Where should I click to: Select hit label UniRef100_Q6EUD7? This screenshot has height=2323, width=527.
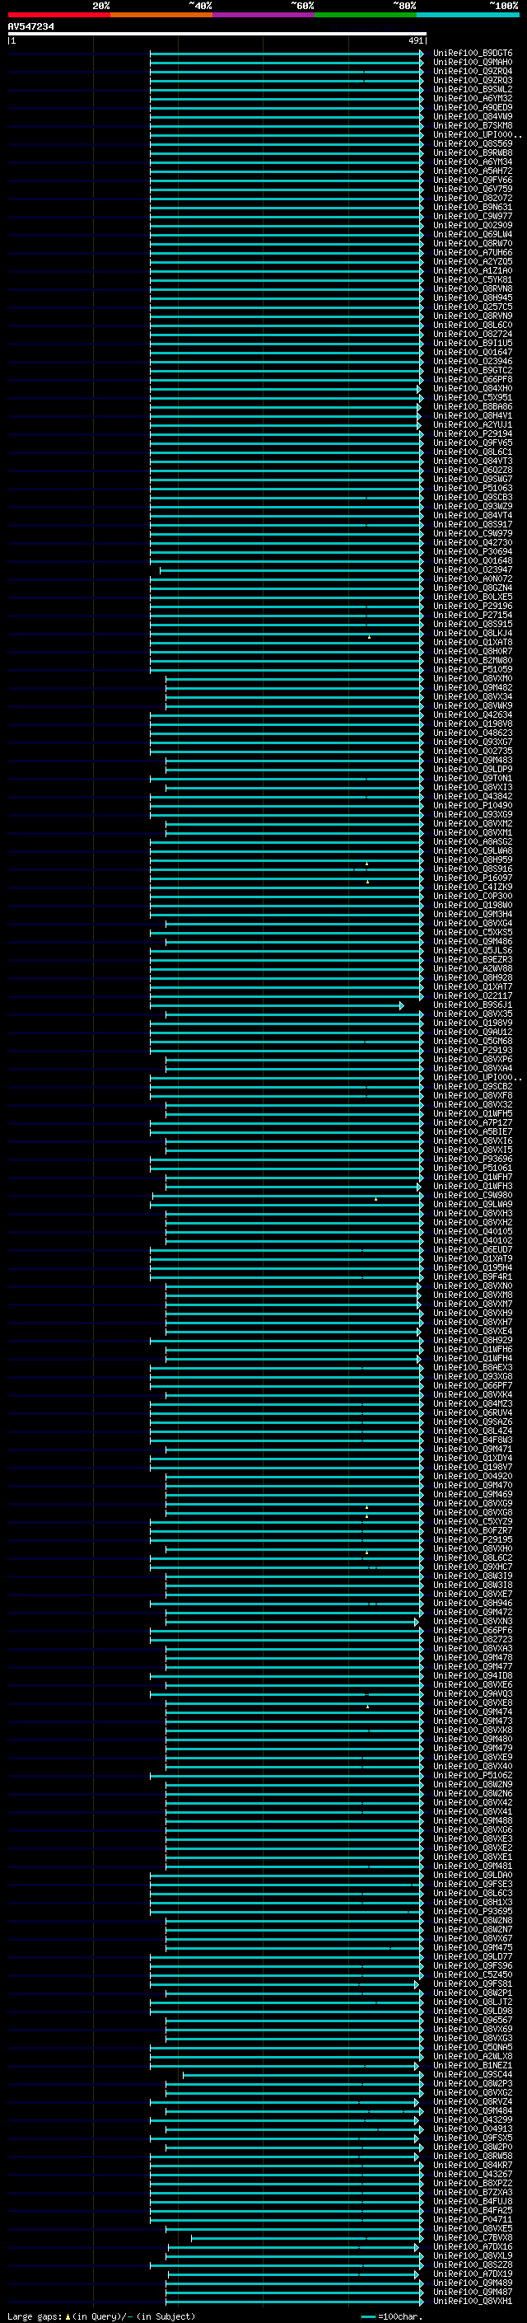point(473,1250)
